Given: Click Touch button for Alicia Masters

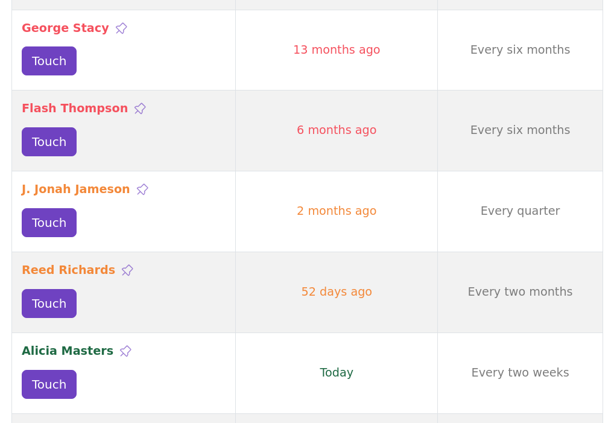Looking at the screenshot, I should (49, 384).
